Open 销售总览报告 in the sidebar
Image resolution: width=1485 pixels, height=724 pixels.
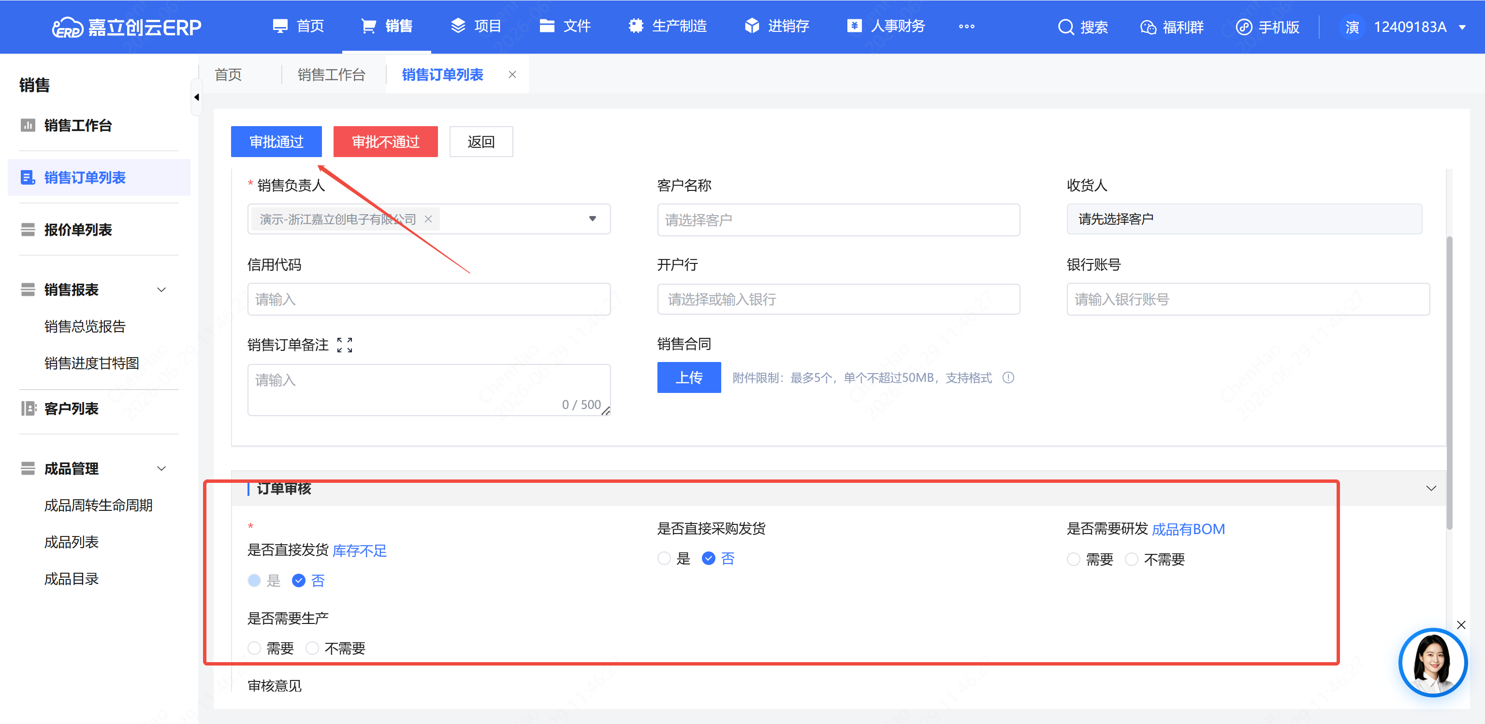(85, 326)
